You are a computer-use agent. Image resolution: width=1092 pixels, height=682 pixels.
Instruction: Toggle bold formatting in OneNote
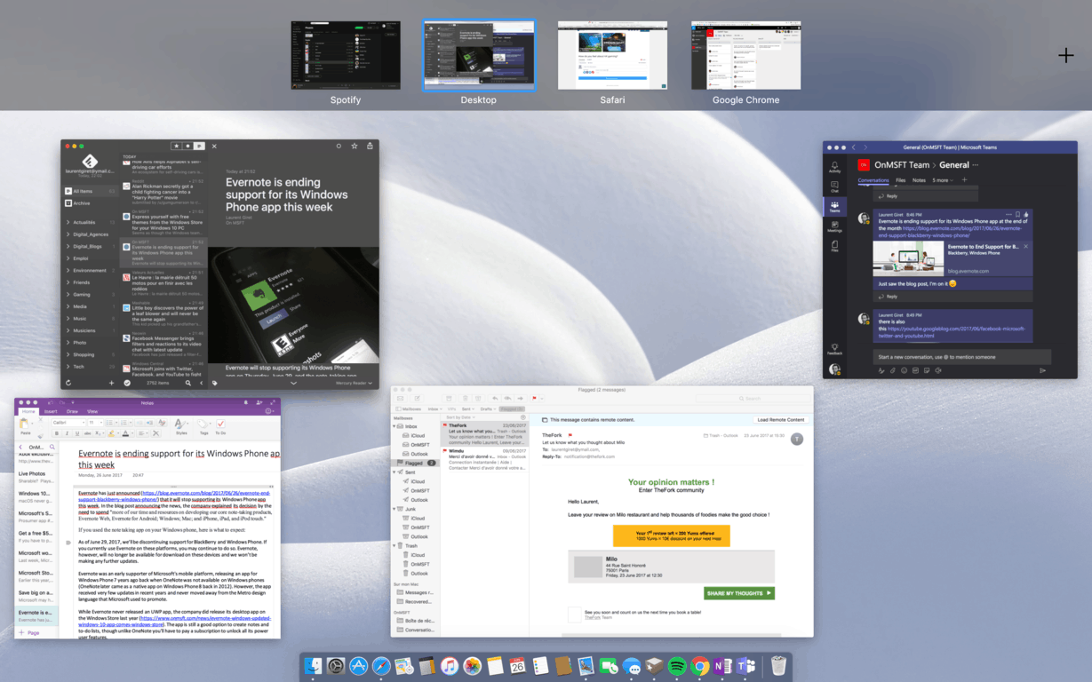click(x=56, y=433)
